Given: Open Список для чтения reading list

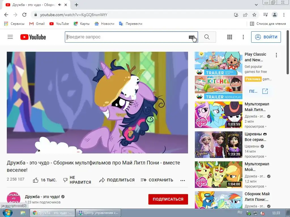Looking at the screenshot, I should click(268, 24).
